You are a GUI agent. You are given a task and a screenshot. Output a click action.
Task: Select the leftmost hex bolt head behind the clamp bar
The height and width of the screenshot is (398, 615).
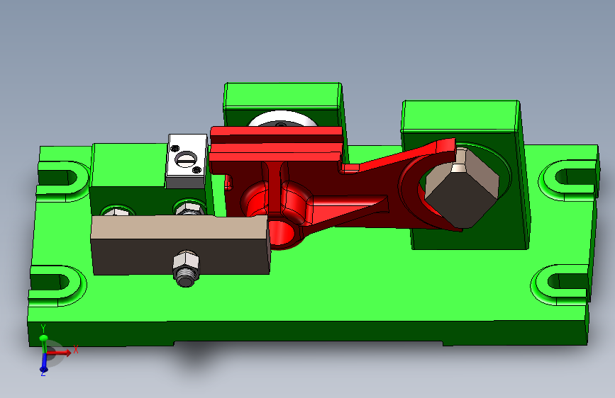tap(116, 212)
